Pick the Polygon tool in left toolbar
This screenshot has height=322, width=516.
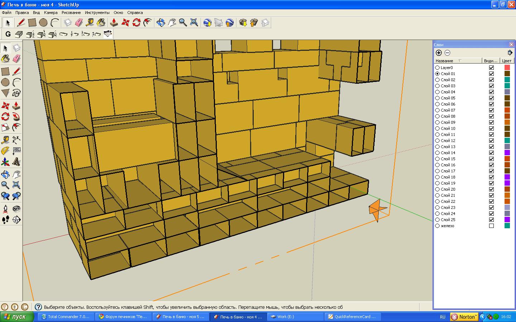(5, 93)
